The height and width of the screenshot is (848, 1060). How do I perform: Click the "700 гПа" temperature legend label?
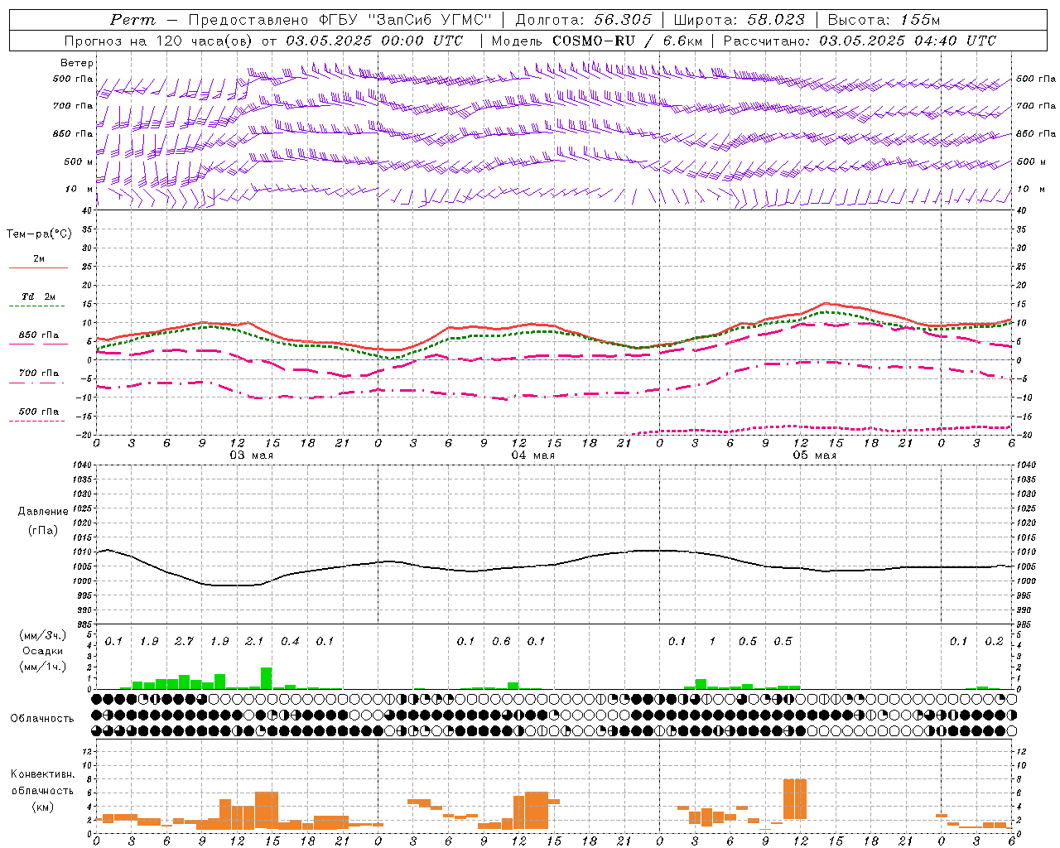point(39,373)
